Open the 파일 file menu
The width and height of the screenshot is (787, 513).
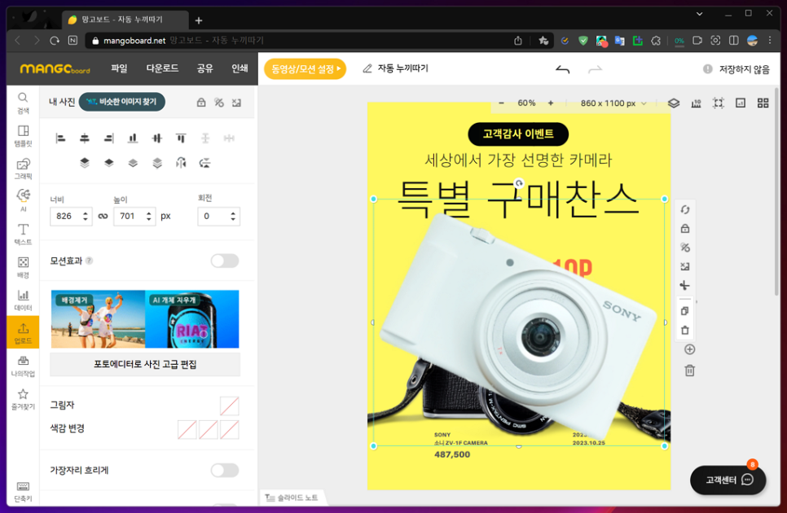point(120,68)
